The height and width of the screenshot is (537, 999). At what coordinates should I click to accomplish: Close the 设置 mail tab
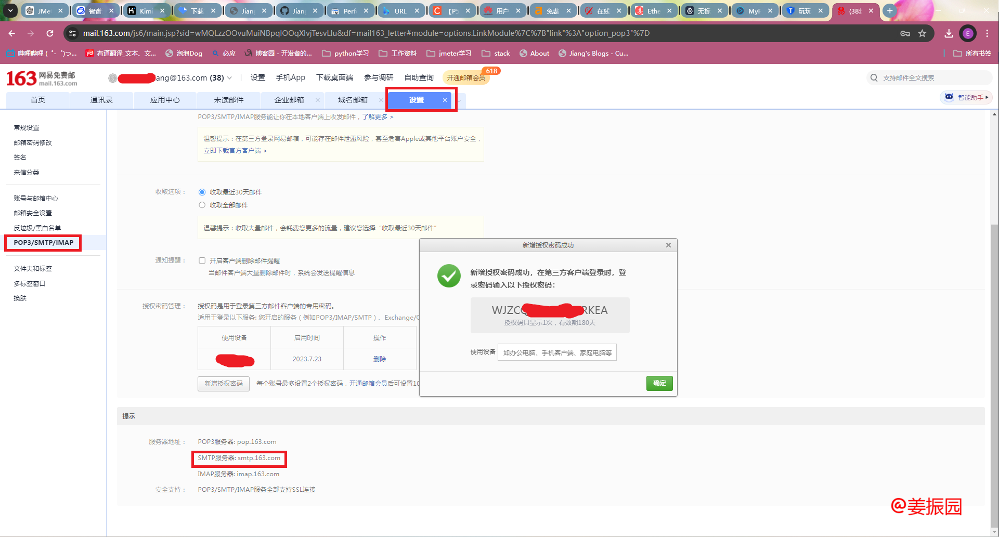[x=445, y=100]
